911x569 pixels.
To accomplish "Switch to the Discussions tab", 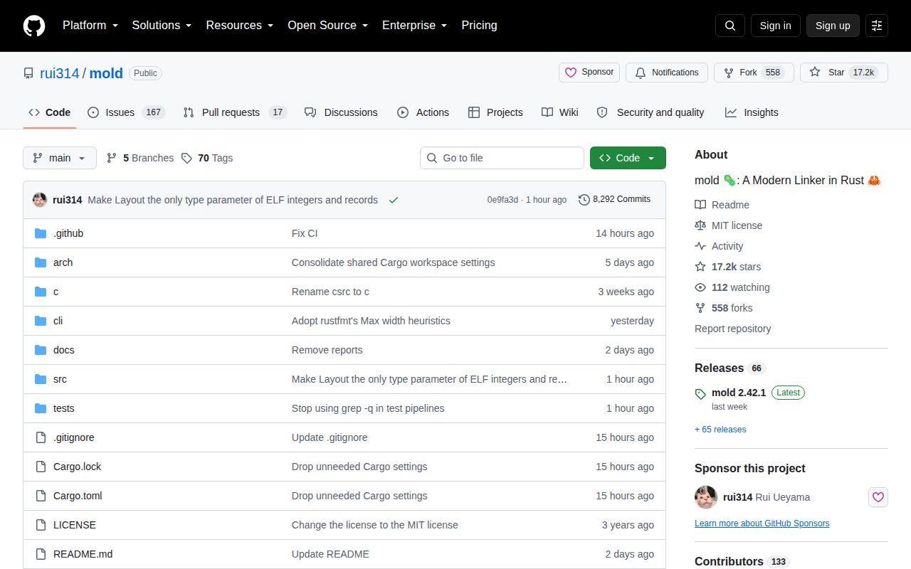I will coord(341,112).
